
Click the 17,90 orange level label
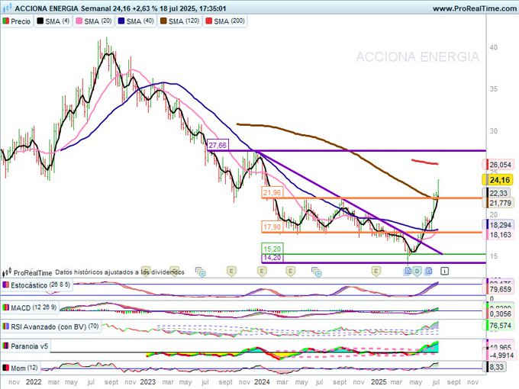(x=272, y=227)
